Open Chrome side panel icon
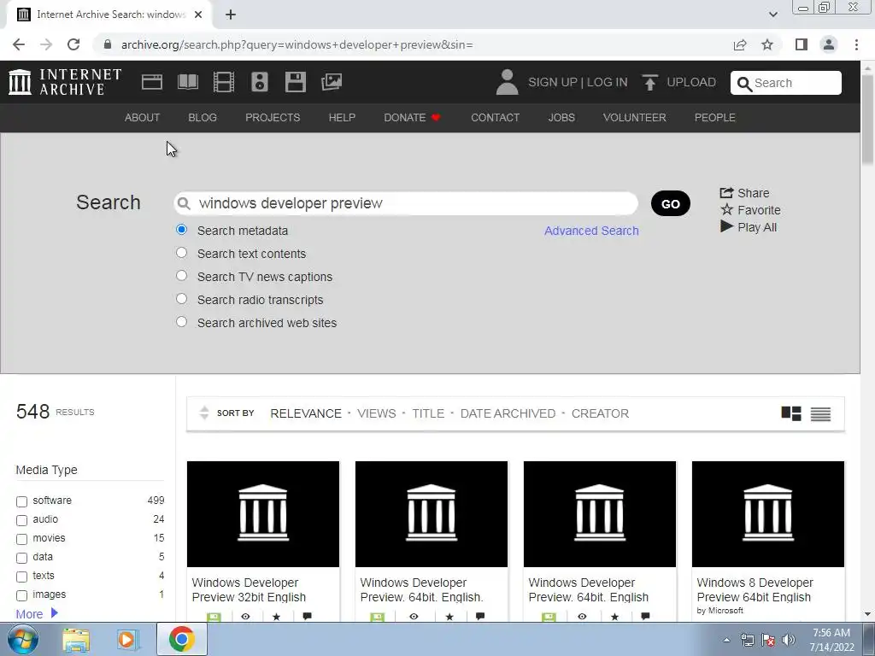The image size is (875, 656). click(801, 44)
